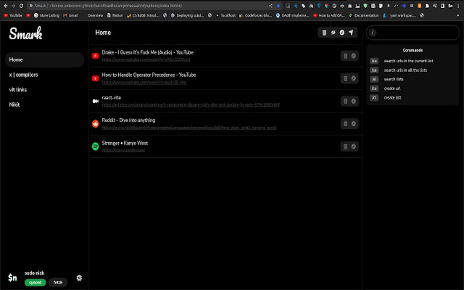Click the refresh icon next to the trash toolbar icon
The image size is (464, 290).
[x=333, y=33]
